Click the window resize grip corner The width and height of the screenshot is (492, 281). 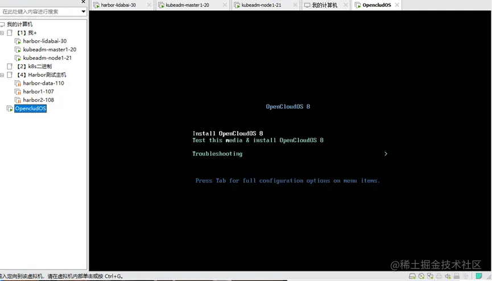tap(489, 276)
